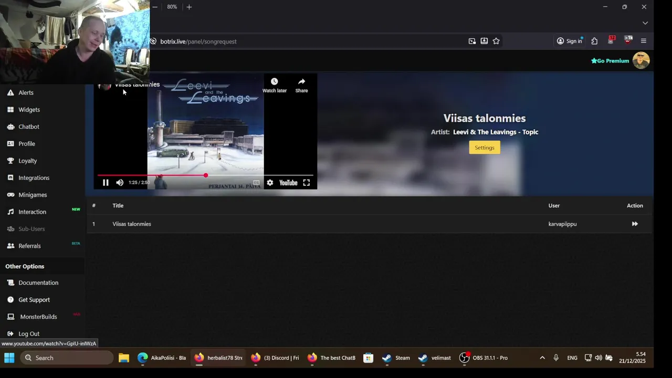Open Microsoft Store from the taskbar
672x378 pixels.
pyautogui.click(x=369, y=358)
